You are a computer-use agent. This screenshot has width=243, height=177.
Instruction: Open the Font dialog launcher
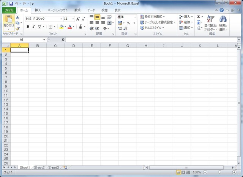85,34
